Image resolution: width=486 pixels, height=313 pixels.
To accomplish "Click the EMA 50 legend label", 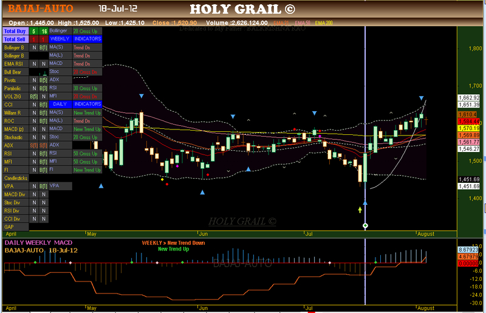I will (x=303, y=23).
